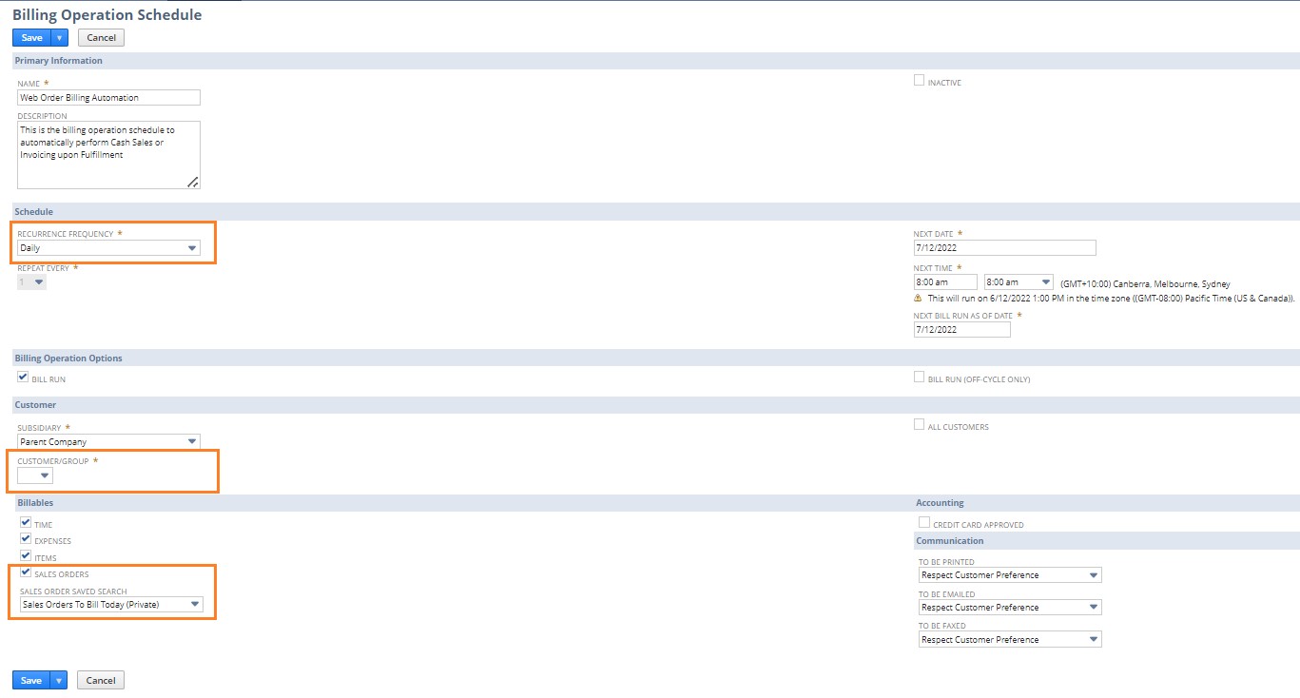Click the warning triangle beside the run-time message
This screenshot has height=698, width=1300.
[x=919, y=298]
